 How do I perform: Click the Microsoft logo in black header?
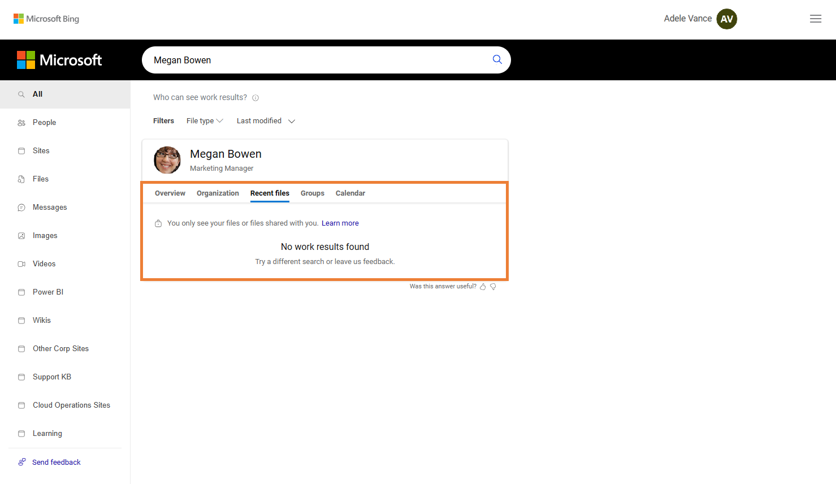click(x=59, y=60)
